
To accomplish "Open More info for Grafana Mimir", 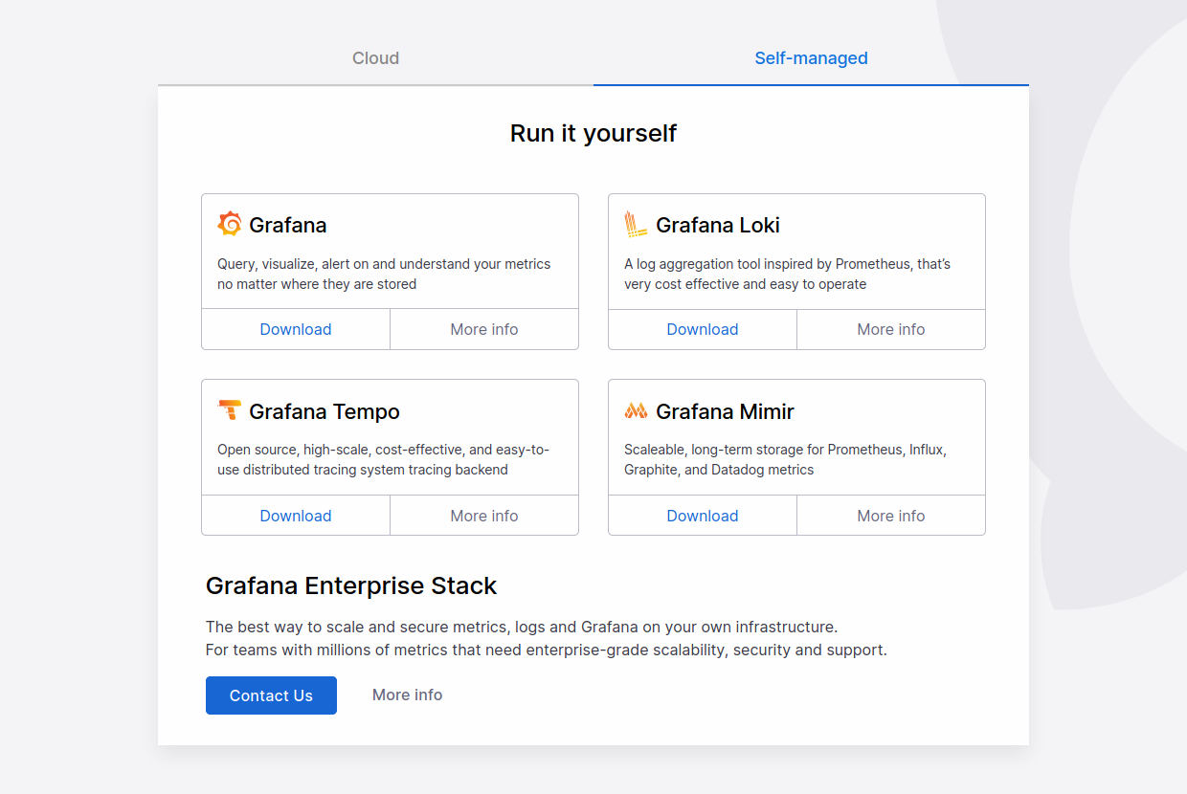I will [x=890, y=515].
